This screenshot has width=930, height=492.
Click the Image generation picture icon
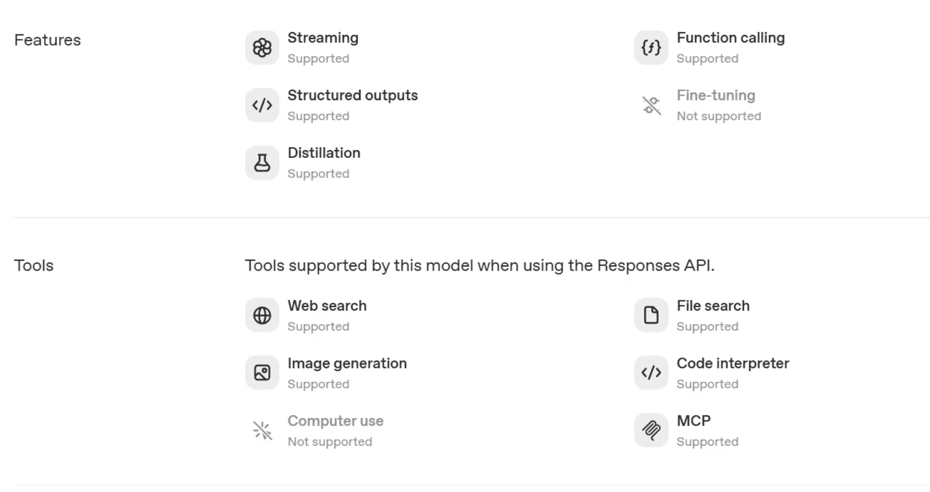click(262, 373)
